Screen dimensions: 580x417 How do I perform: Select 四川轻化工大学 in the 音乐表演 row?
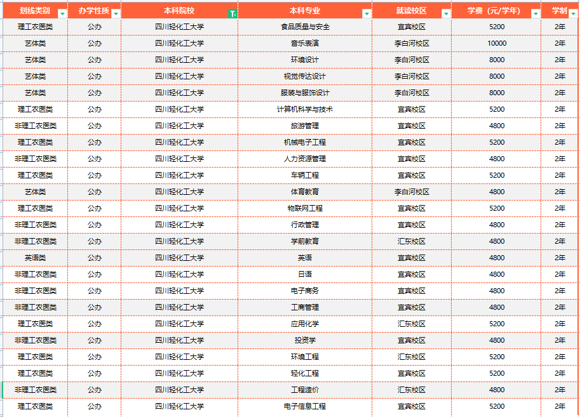[179, 43]
